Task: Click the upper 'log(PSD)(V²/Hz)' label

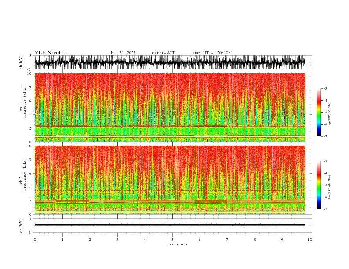Action: coord(330,115)
